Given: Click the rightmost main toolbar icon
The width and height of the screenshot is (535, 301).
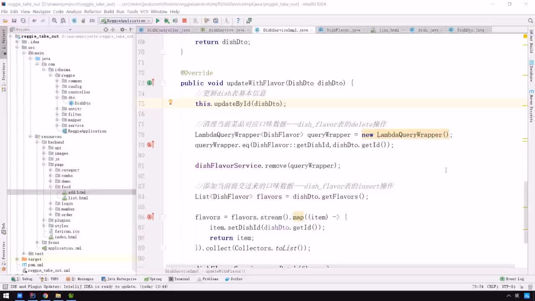Looking at the screenshot, I should point(249,20).
